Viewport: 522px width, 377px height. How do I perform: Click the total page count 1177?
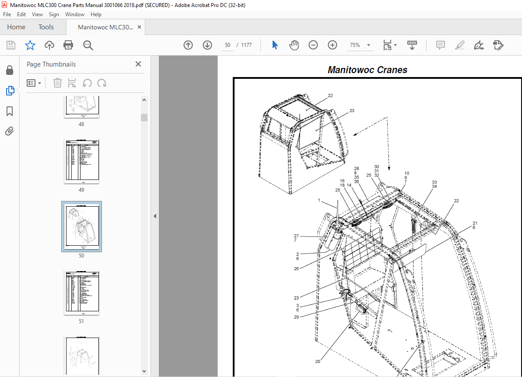pos(246,45)
